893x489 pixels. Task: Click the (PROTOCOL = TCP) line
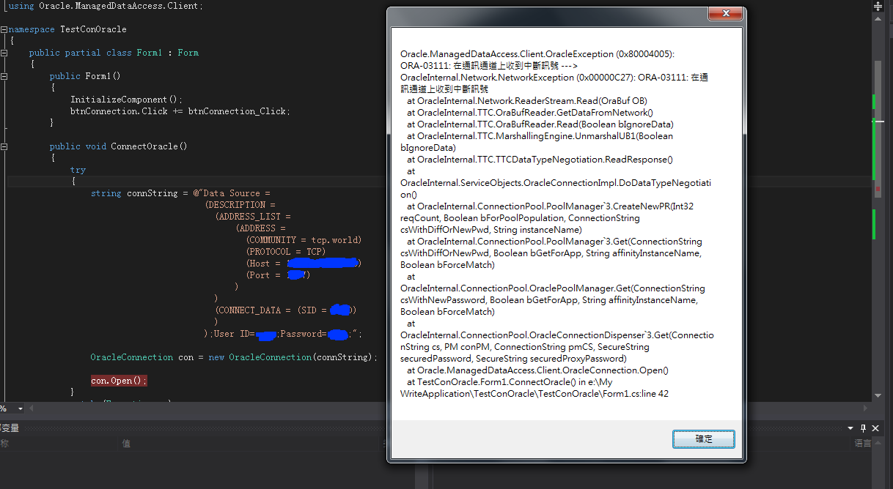286,252
